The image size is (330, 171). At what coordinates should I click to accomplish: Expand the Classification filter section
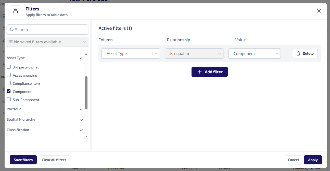81,130
